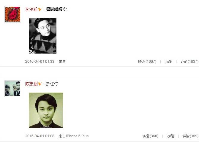Open the username link 陈志朋

coord(31,84)
